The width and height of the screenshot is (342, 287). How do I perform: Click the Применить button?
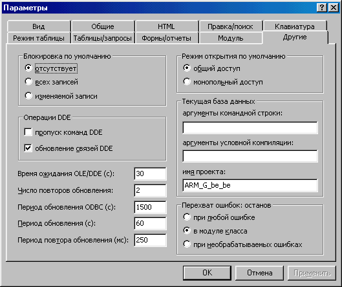(x=312, y=273)
